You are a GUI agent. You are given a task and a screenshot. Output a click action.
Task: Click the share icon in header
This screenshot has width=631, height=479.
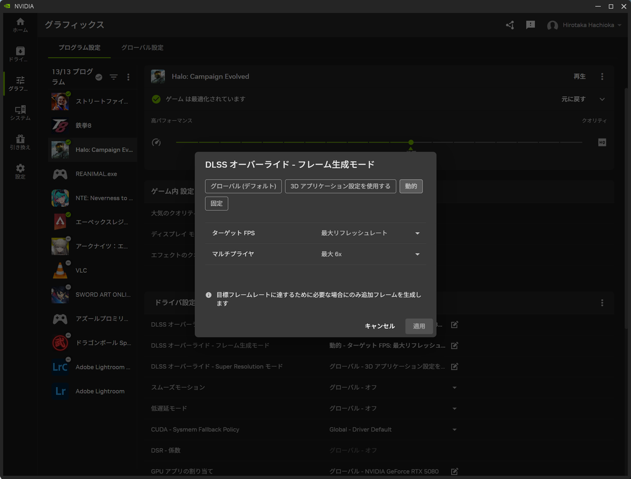pyautogui.click(x=510, y=25)
